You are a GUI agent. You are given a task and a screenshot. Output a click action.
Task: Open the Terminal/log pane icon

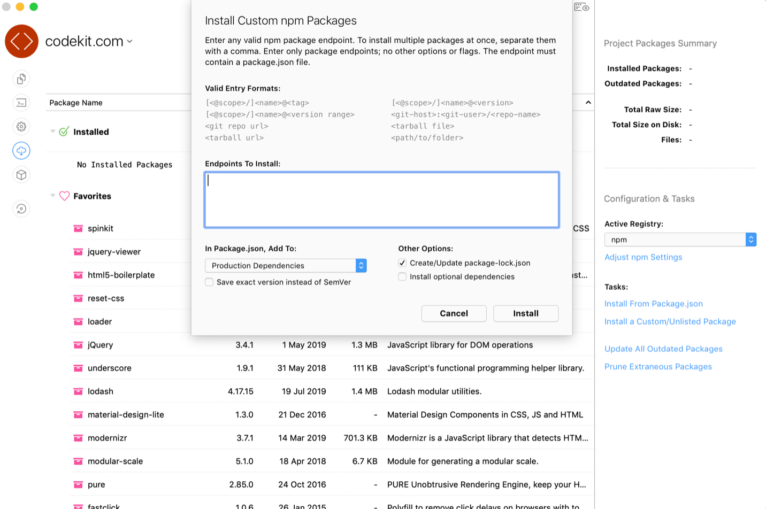[21, 103]
